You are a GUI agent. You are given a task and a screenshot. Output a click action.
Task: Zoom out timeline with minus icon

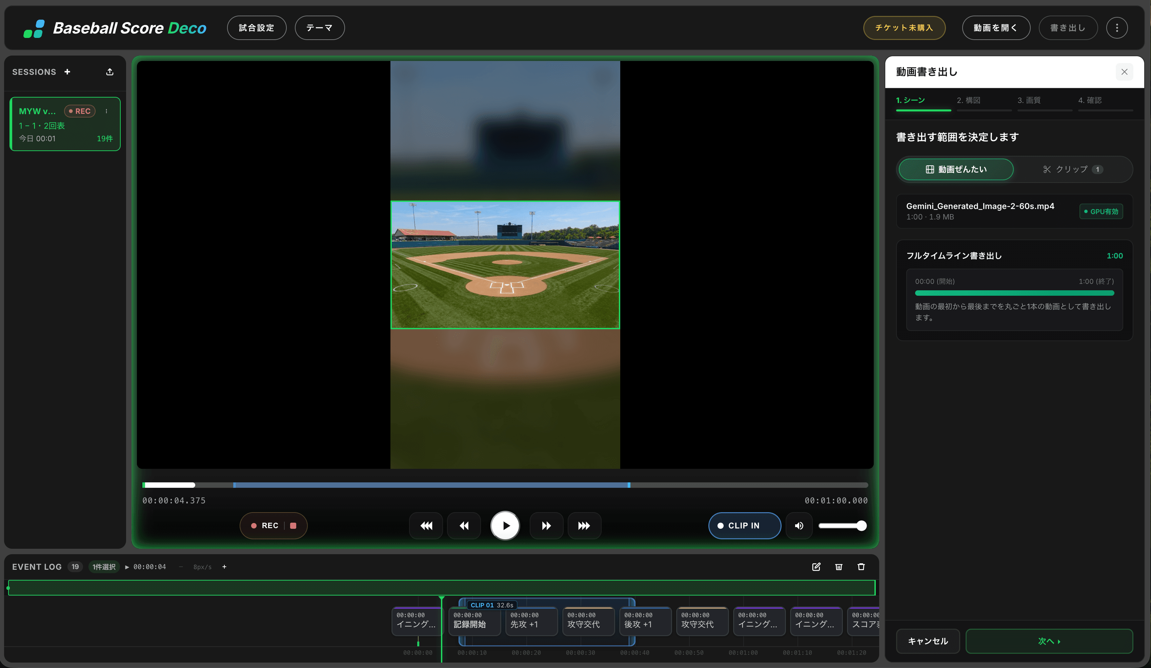(x=181, y=567)
